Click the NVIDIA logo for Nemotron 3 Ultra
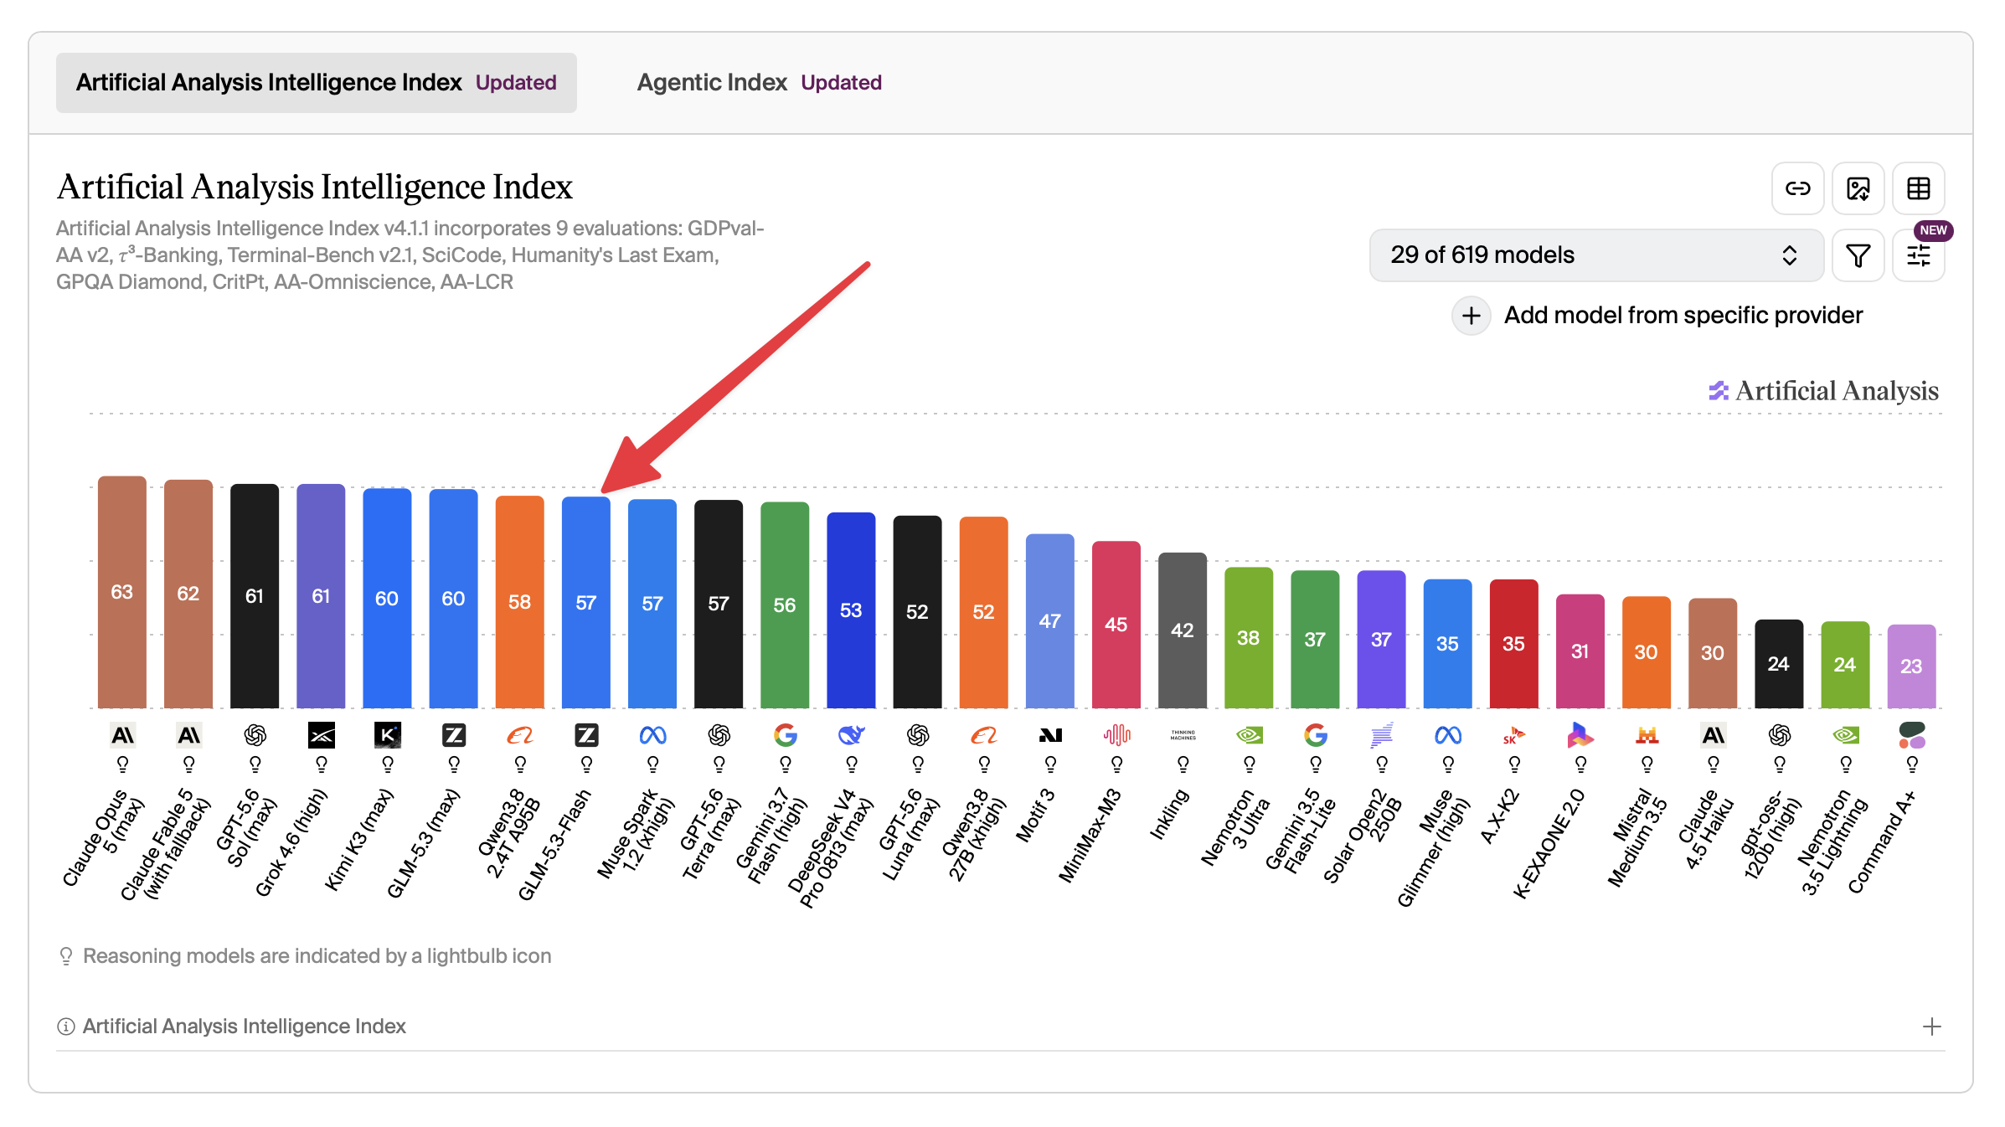Image resolution: width=2005 pixels, height=1127 pixels. [x=1249, y=735]
